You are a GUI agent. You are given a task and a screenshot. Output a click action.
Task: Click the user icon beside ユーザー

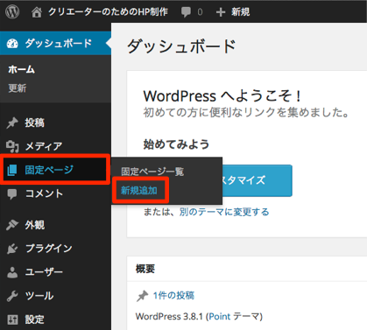click(x=12, y=272)
